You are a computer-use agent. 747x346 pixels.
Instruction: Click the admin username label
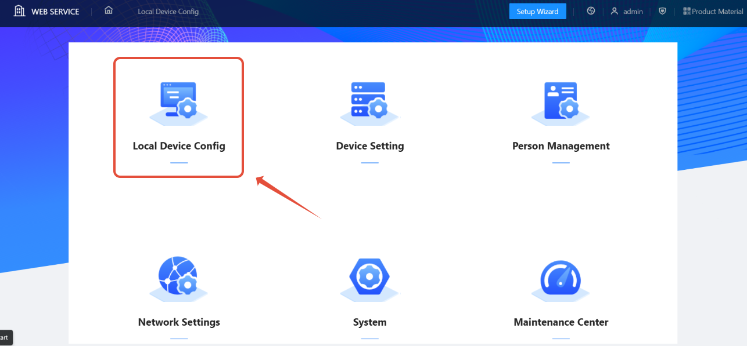[x=633, y=12]
